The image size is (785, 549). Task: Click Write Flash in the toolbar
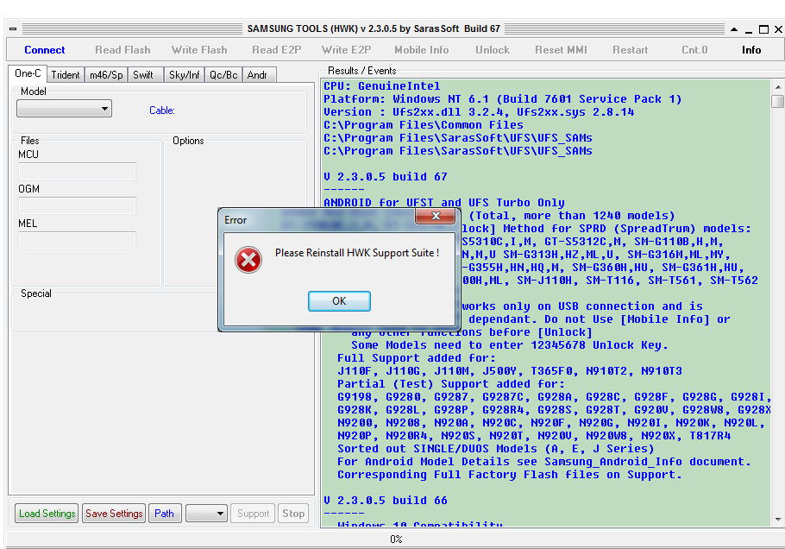[x=199, y=50]
